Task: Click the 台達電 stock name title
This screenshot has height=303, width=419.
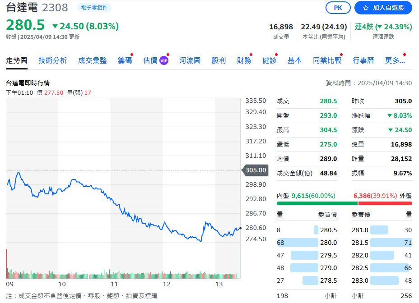Action: click(x=22, y=8)
